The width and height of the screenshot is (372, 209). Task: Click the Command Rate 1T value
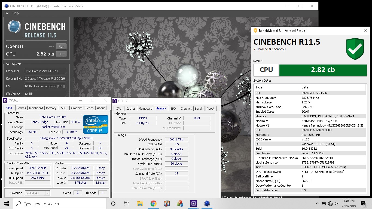pos(176,173)
